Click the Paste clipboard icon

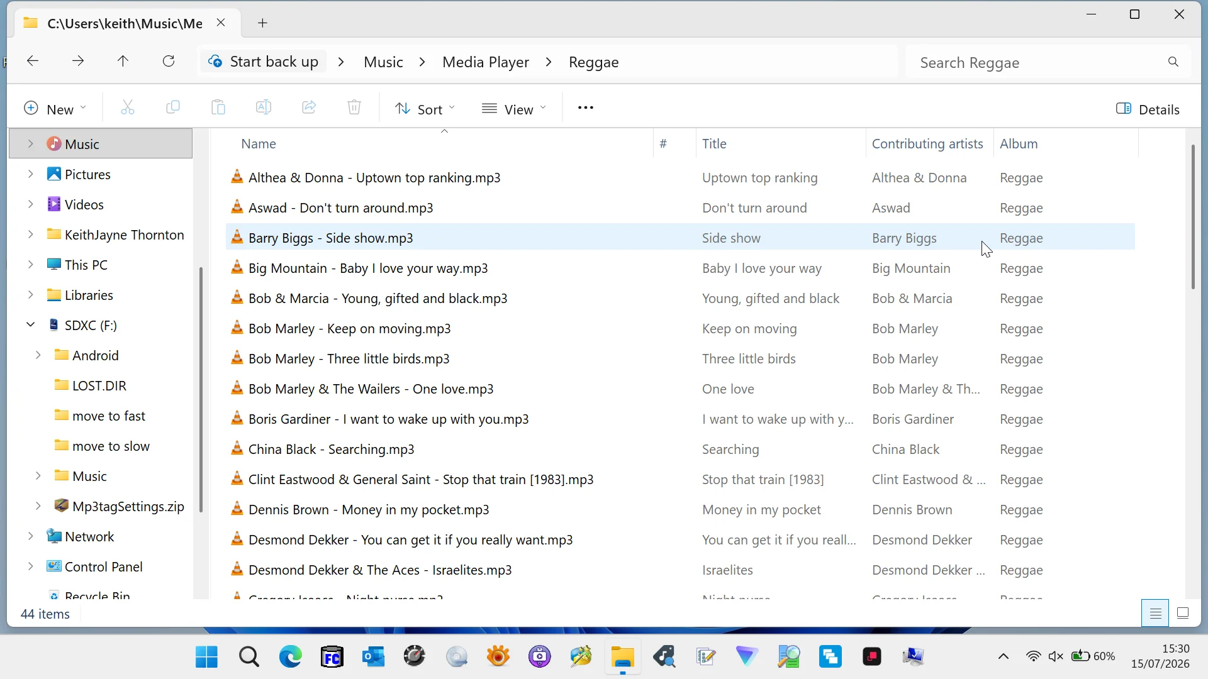[x=218, y=108]
